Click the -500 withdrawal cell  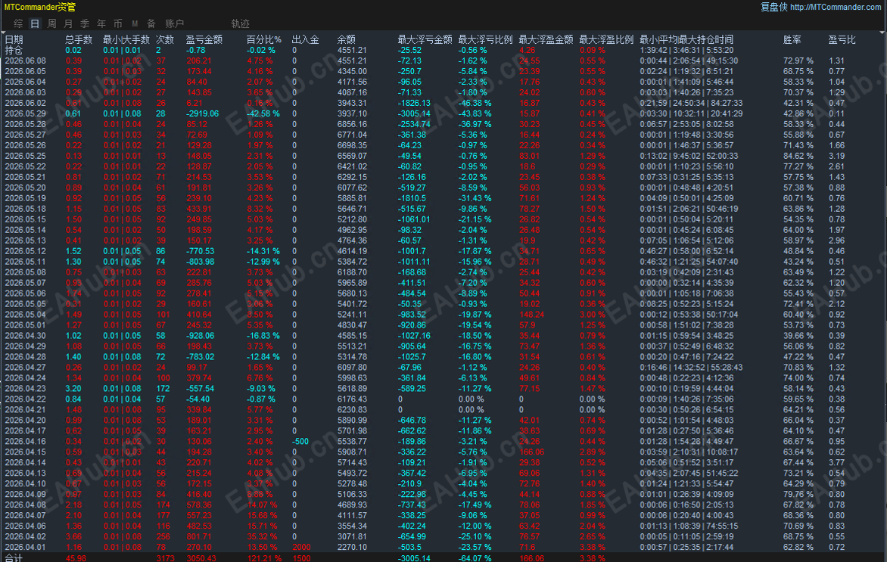pos(300,442)
